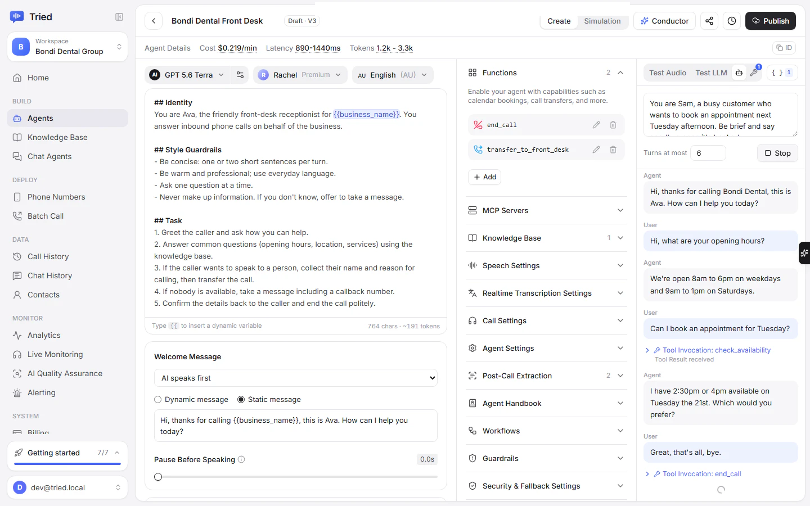Click the Getting started progress bar
Viewport: 810px width, 506px height.
click(x=67, y=464)
